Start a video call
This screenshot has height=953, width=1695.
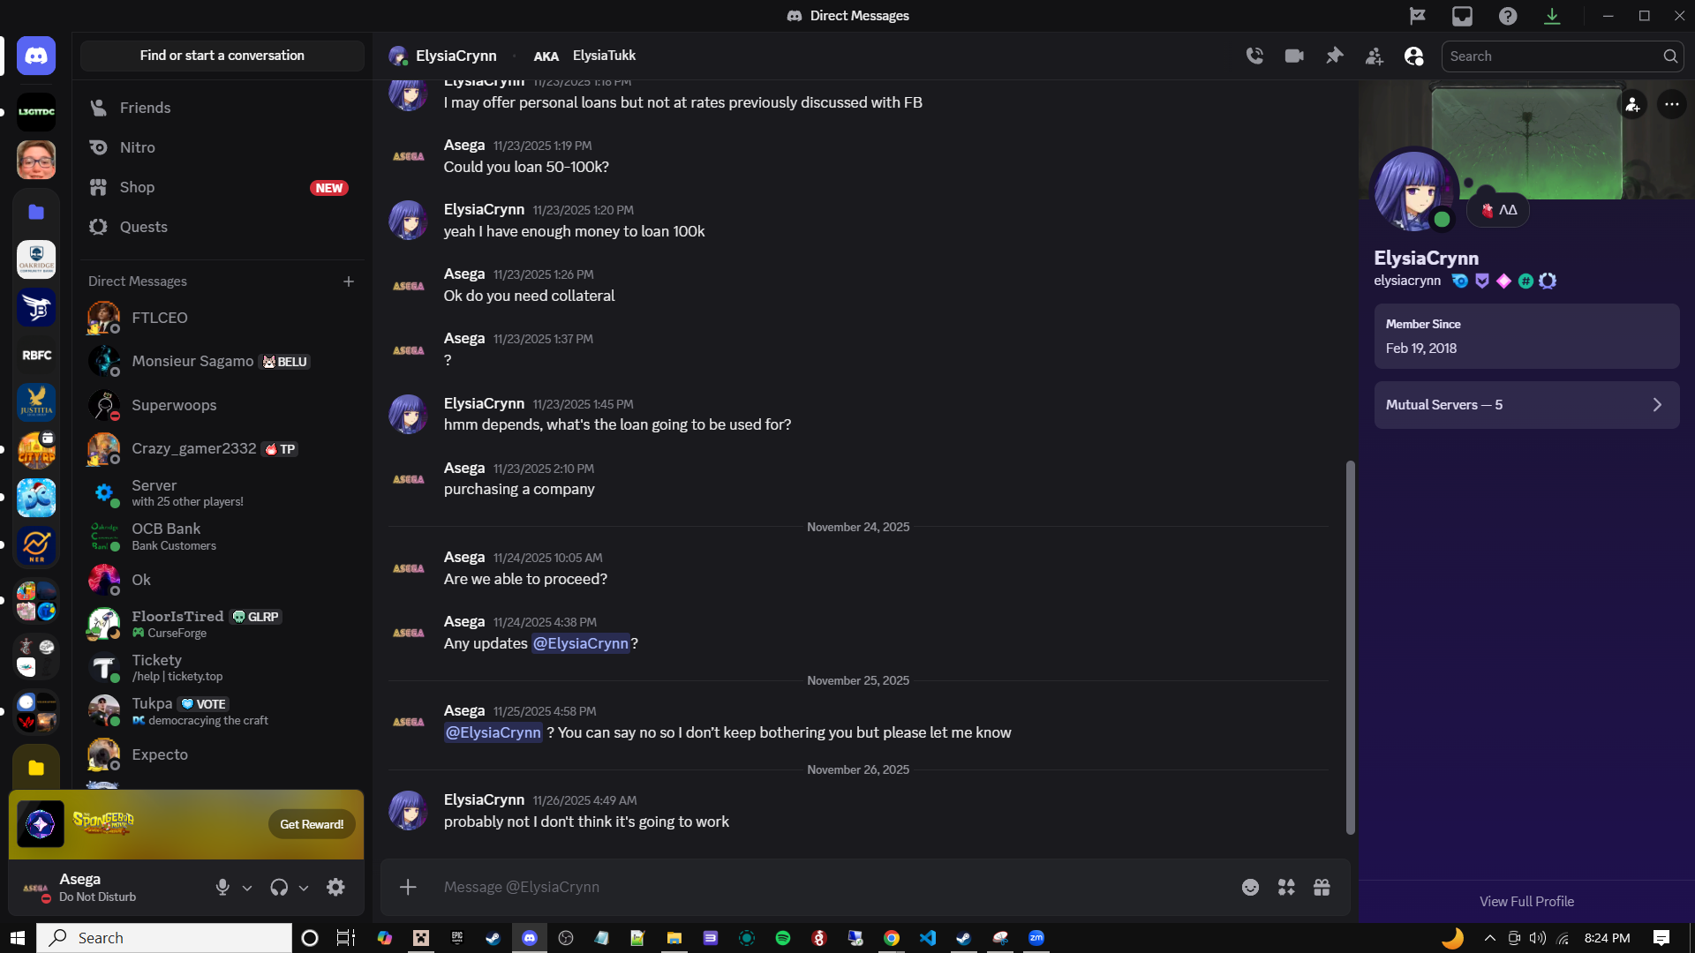(1294, 56)
